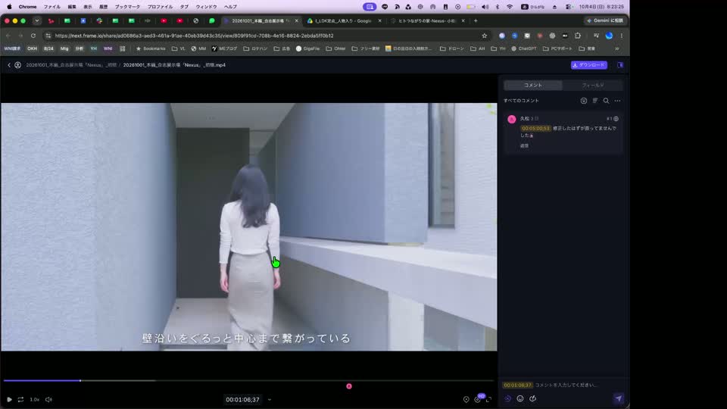Click the guides/marker pin icon in player

[x=466, y=399]
